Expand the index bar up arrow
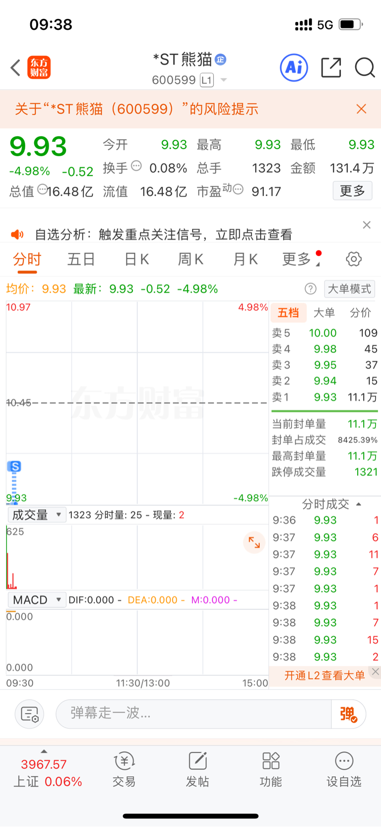 [x=44, y=751]
